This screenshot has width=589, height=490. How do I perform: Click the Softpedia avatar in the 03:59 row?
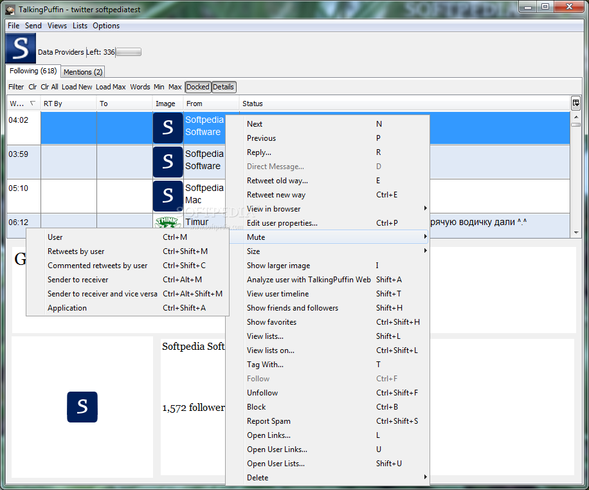point(168,162)
